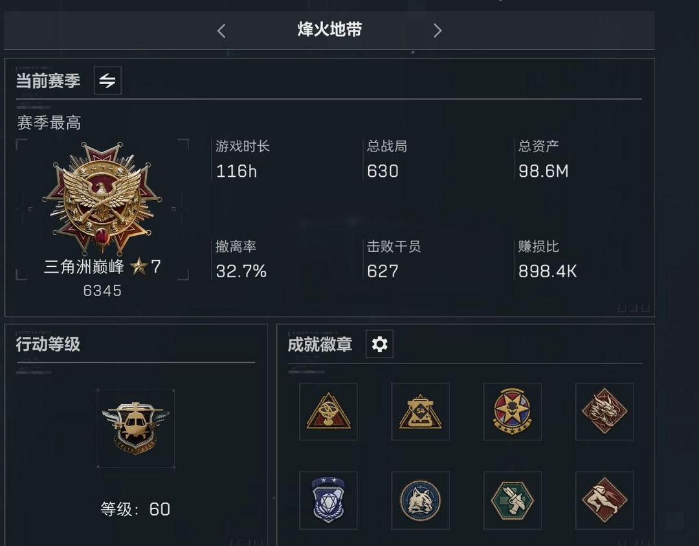The image size is (699, 546).
Task: Click the 游戏时长 116h stat
Action: [243, 159]
